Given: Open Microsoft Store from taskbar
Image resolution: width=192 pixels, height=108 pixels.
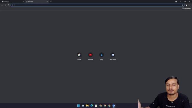Looking at the screenshot, I should point(96,106).
